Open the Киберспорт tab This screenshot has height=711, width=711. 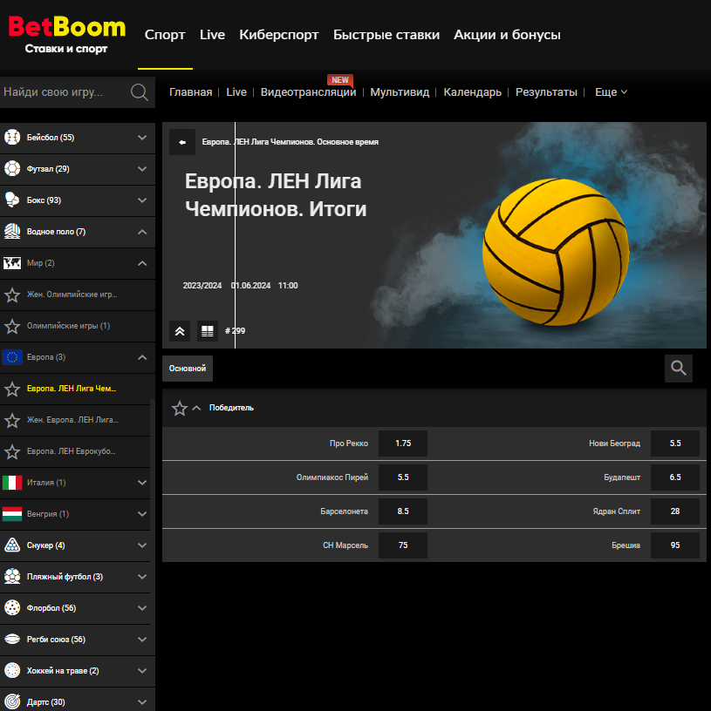(279, 35)
